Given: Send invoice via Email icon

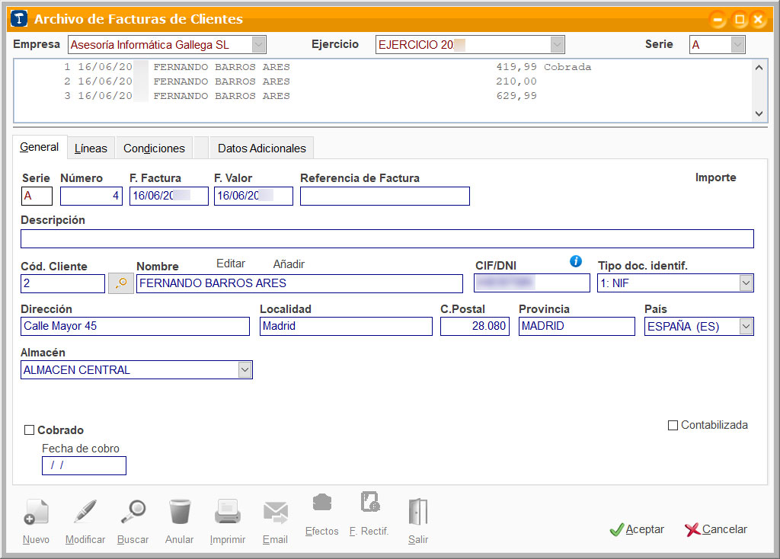Looking at the screenshot, I should 275,513.
